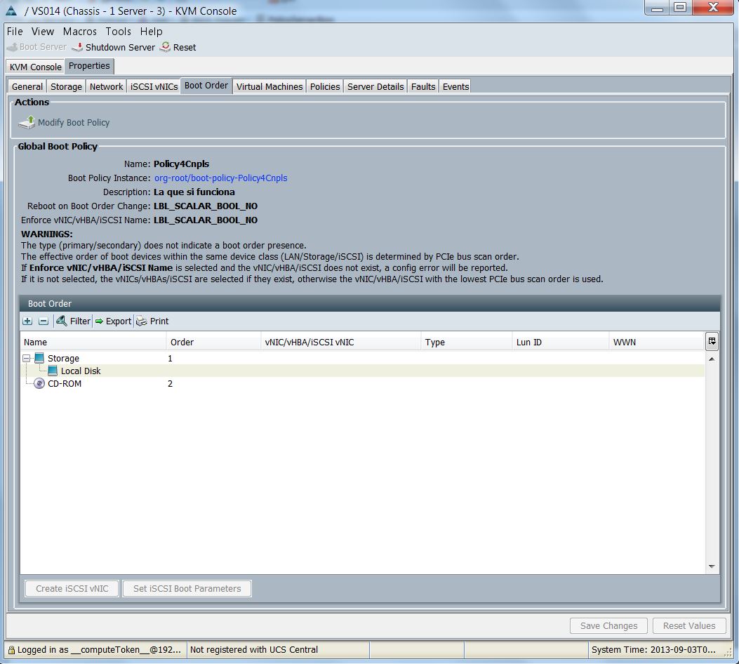Collapse the Storage tree node
The image size is (739, 664).
(x=27, y=358)
